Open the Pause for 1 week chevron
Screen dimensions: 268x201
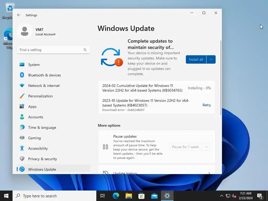tap(206, 147)
